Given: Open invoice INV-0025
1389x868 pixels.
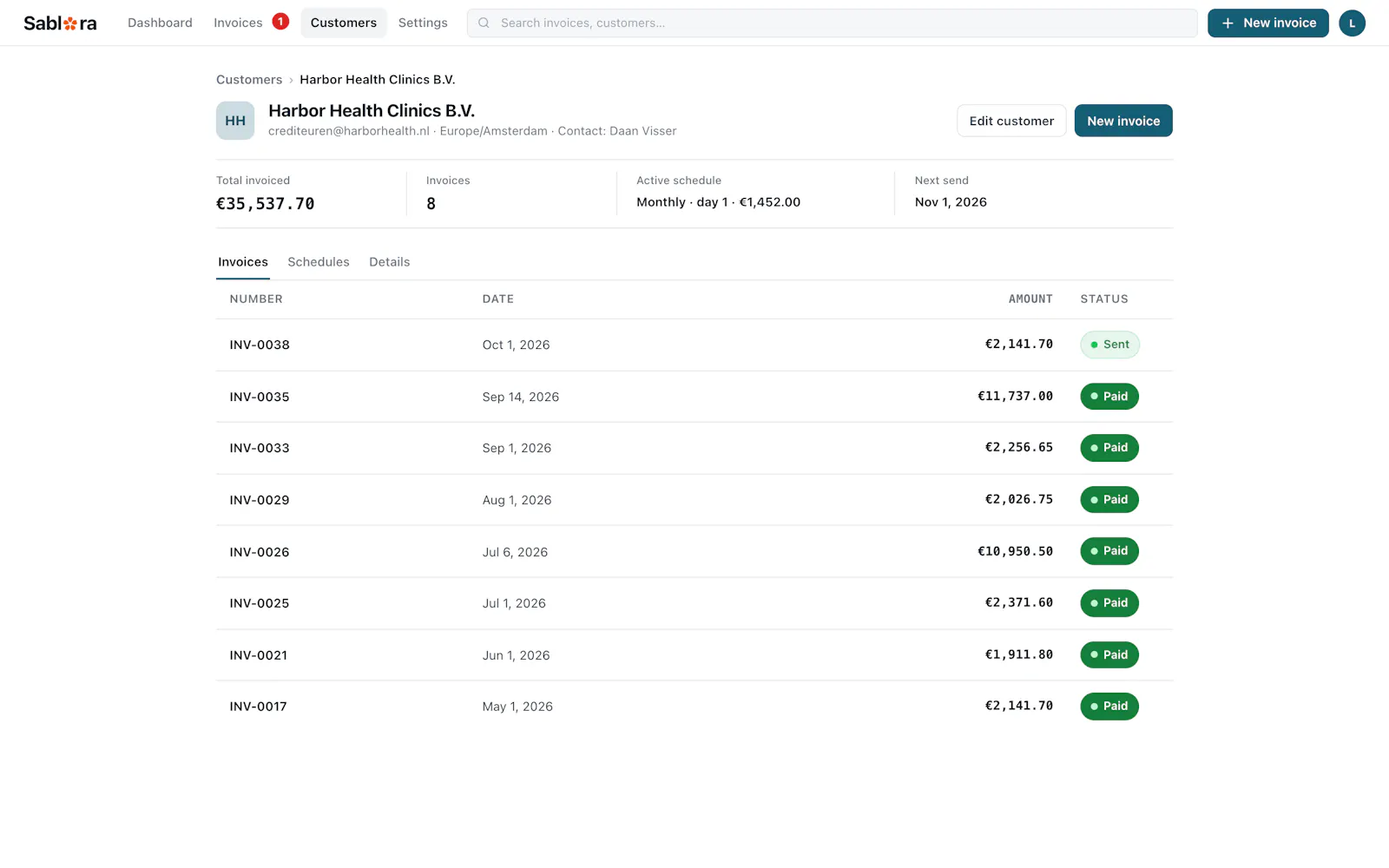Looking at the screenshot, I should [694, 603].
